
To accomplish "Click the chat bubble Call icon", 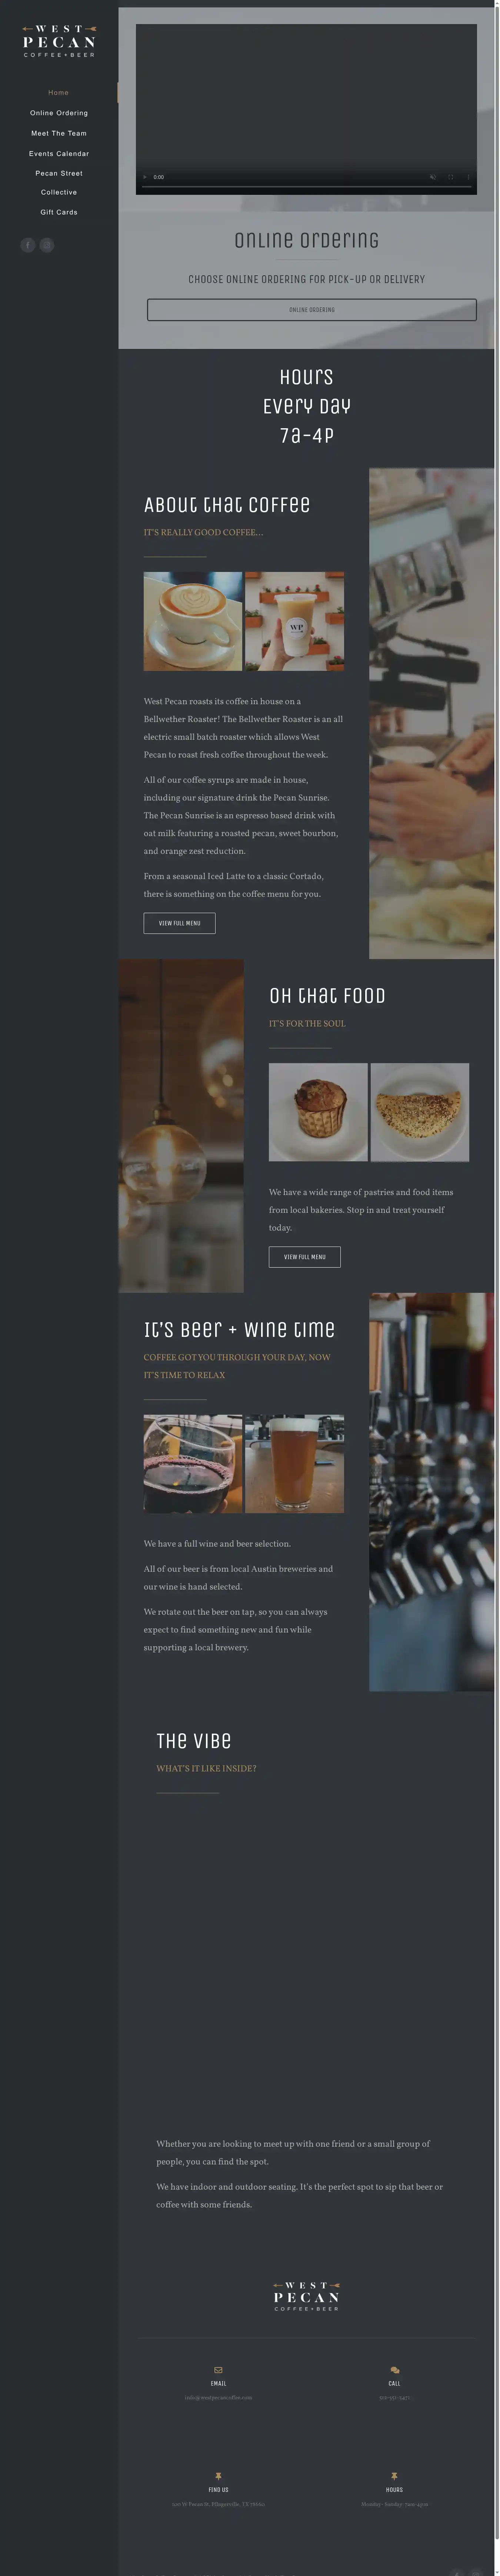I will 395,2370.
